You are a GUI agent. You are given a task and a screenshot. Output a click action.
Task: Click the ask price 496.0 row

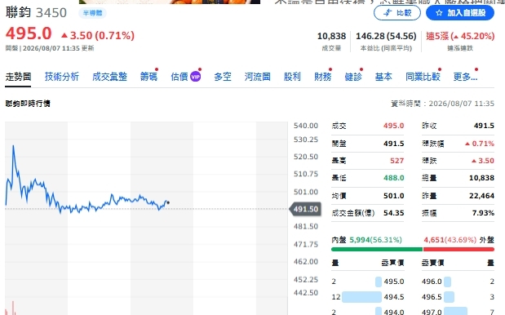coord(458,282)
